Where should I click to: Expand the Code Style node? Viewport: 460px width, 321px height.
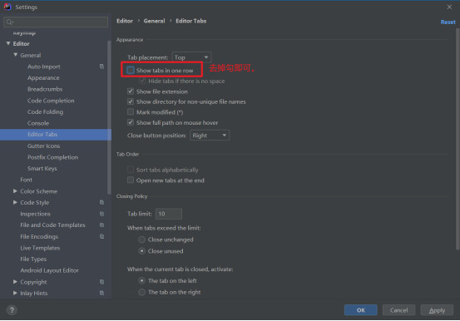(x=15, y=202)
